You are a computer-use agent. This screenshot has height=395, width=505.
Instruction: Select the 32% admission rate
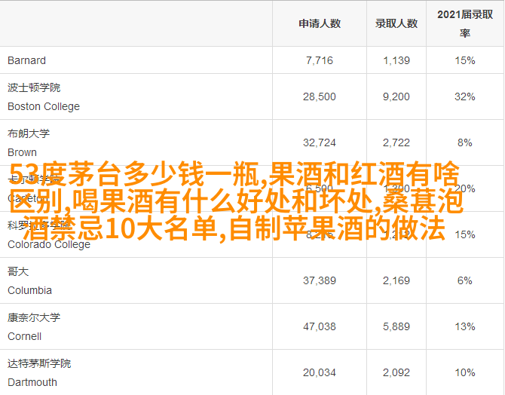coord(465,96)
